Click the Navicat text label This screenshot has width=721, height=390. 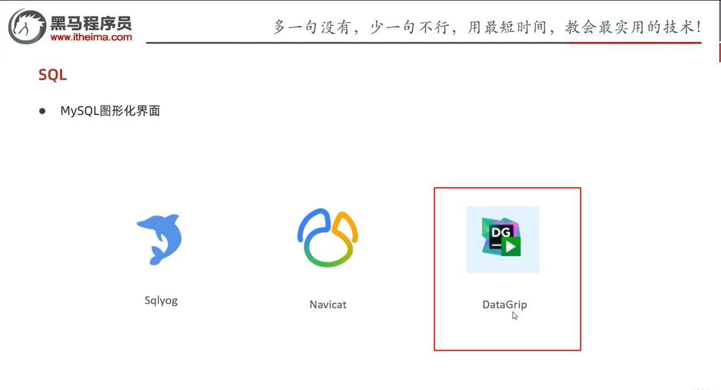click(328, 304)
